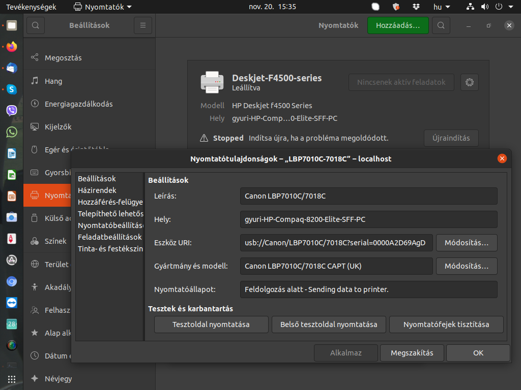Confirm the dialog with OK
Screen dimensions: 521x390
(478, 353)
